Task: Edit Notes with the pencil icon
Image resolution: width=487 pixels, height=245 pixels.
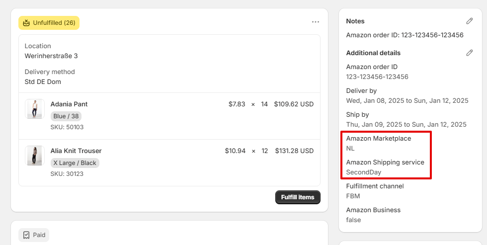Action: tap(469, 21)
